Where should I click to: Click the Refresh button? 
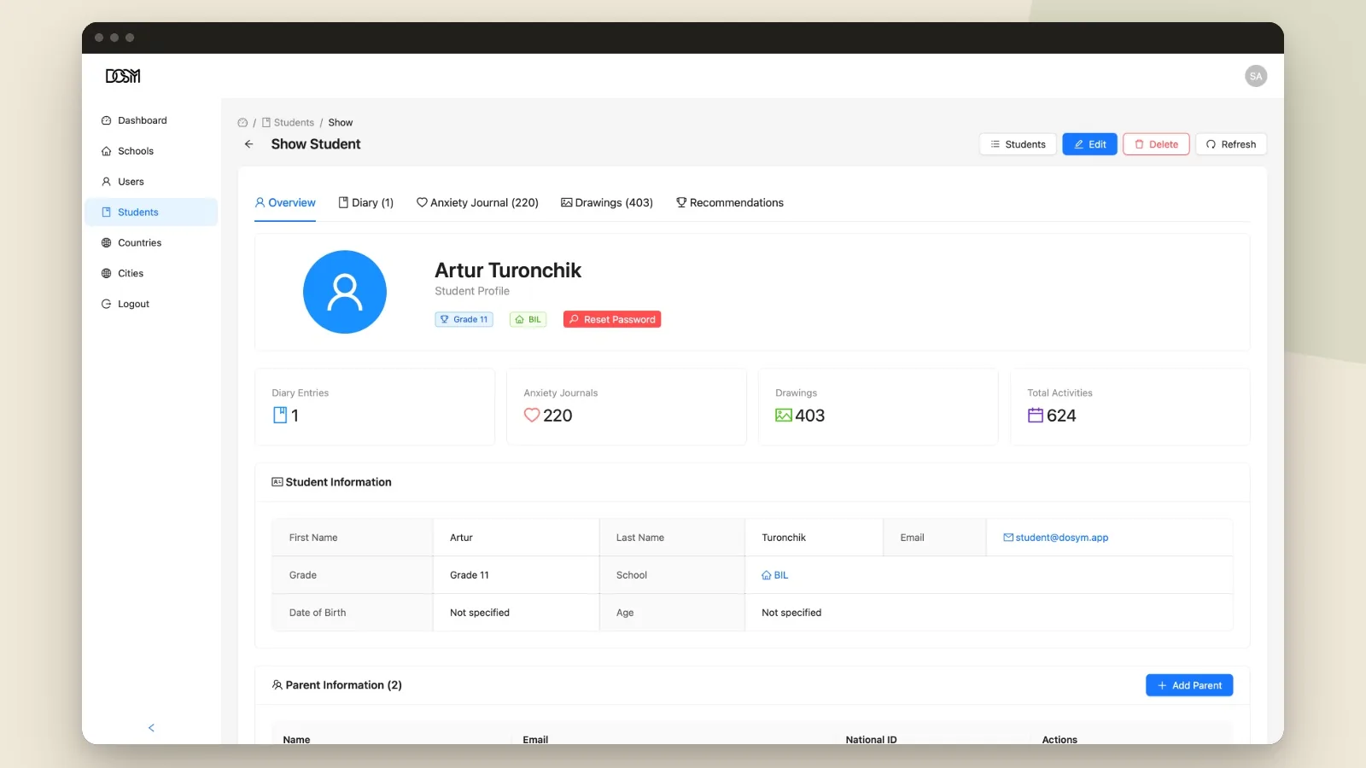point(1231,144)
